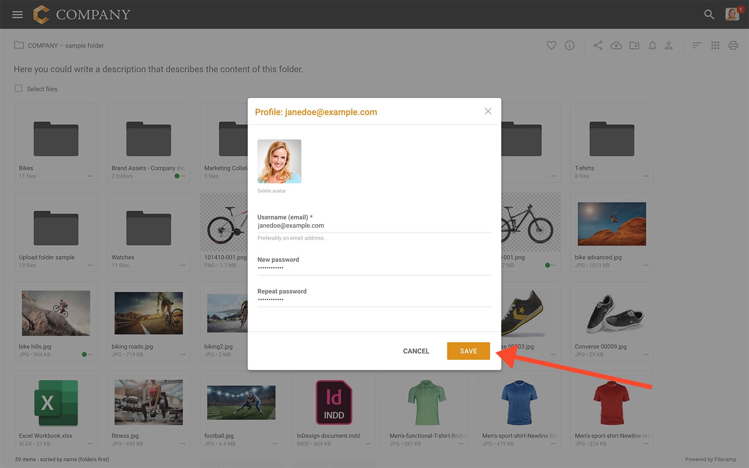Click the SAVE button
The height and width of the screenshot is (468, 749).
point(468,351)
